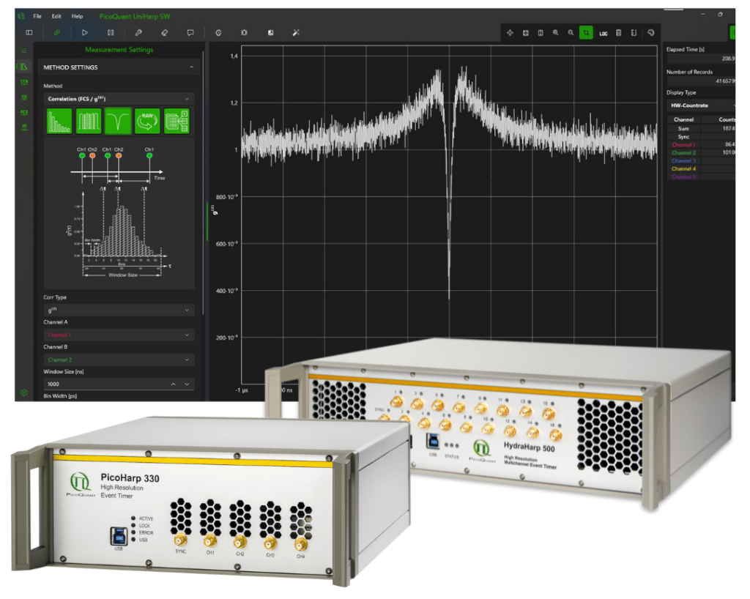Click the eraser icon in the toolbar

(x=164, y=32)
